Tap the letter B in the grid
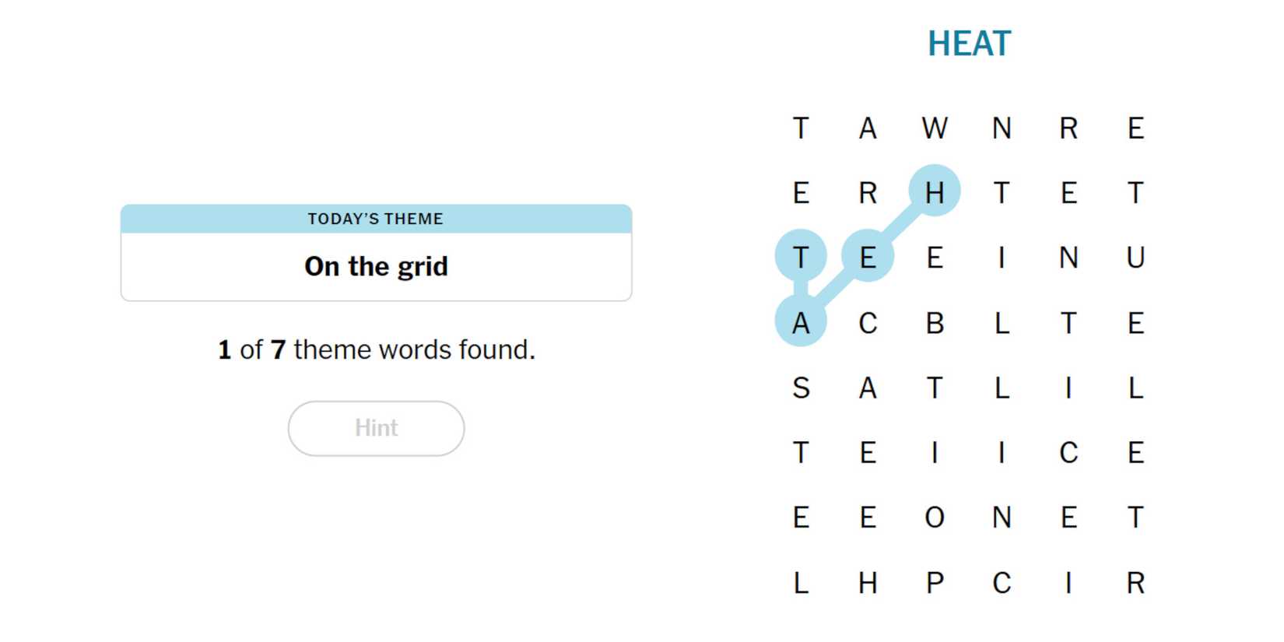This screenshot has height=642, width=1284. tap(935, 323)
